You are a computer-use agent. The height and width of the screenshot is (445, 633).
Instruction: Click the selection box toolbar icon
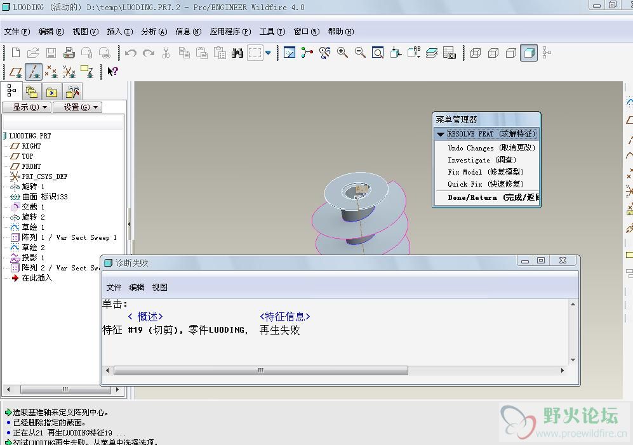click(x=255, y=53)
